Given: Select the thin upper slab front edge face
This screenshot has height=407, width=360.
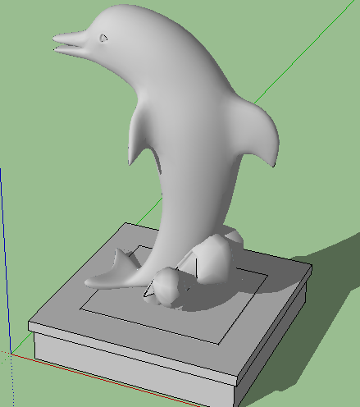Looking at the screenshot, I should 133,353.
